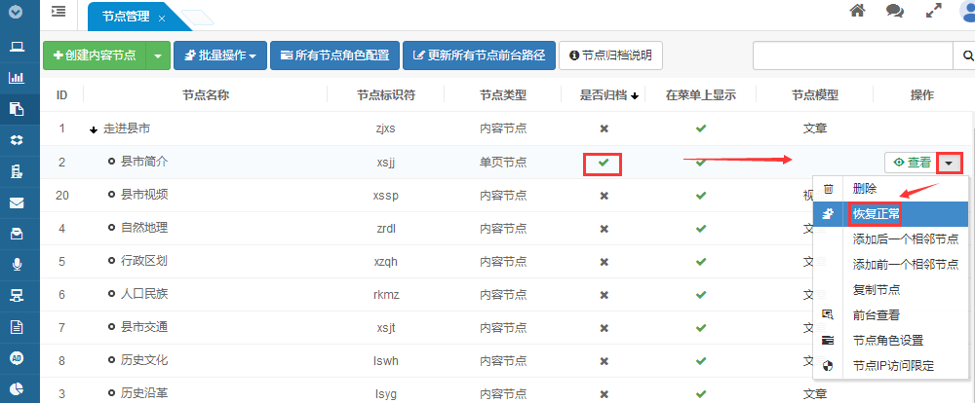The height and width of the screenshot is (403, 975).
Task: Toggle menu display check for 走进县市
Action: pyautogui.click(x=700, y=128)
